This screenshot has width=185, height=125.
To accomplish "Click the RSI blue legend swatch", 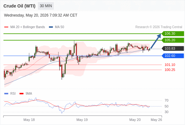I will [x=6, y=94].
